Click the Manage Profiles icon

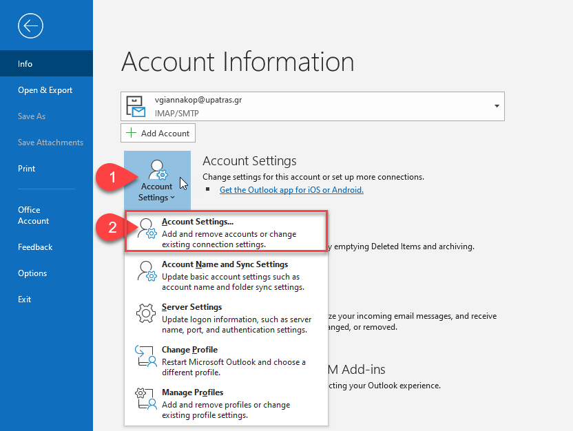coord(146,399)
